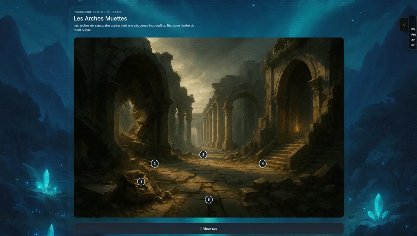Click the "1. Vieux sac" button
417x236 pixels.
[208, 229]
